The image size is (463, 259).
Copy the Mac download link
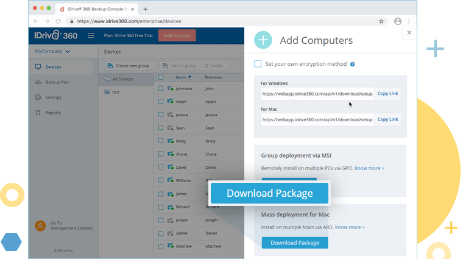point(387,119)
